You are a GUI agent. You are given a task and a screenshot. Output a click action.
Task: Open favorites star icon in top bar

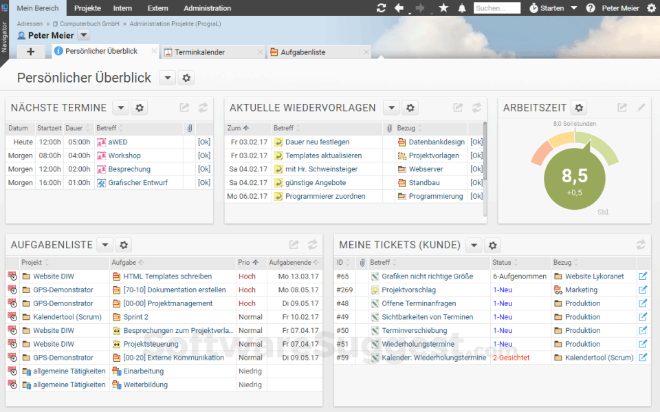[443, 8]
